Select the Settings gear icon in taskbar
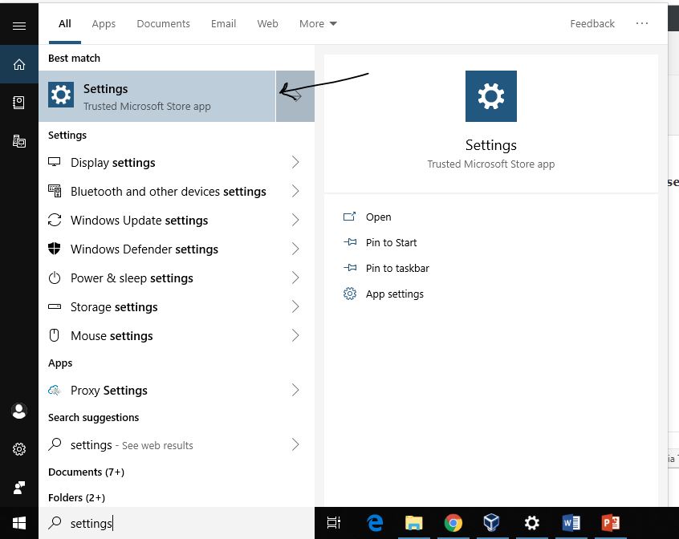 531,523
